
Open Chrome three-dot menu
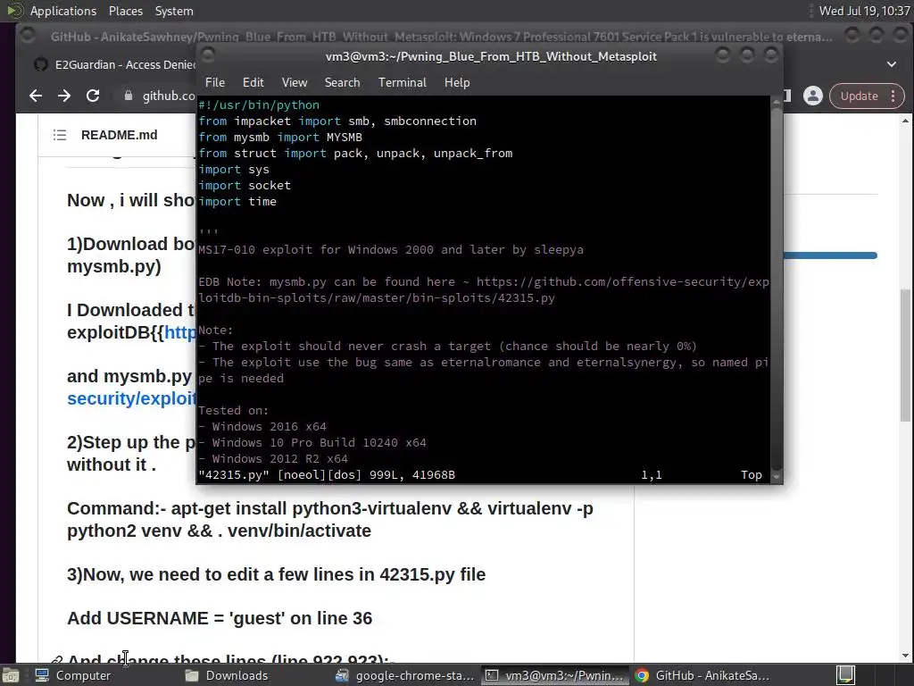pos(893,96)
